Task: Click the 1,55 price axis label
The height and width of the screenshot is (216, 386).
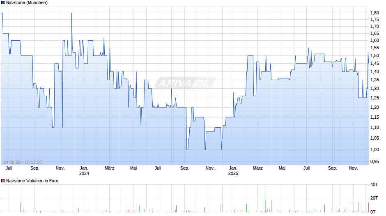Action: click(375, 48)
